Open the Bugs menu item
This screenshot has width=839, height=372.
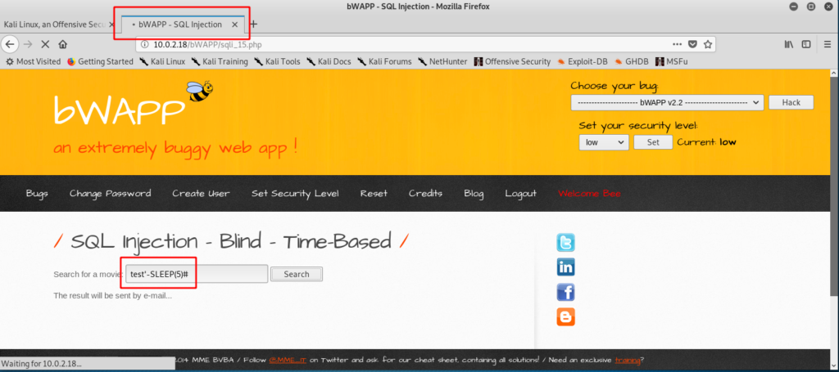pyautogui.click(x=37, y=193)
